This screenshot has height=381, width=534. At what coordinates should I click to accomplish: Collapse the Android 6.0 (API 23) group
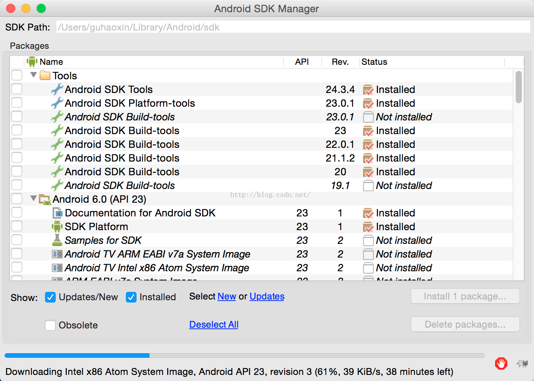click(34, 199)
